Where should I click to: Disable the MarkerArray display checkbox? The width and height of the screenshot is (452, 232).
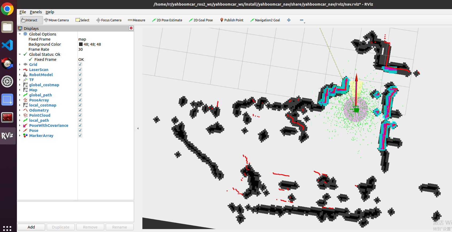pos(80,136)
